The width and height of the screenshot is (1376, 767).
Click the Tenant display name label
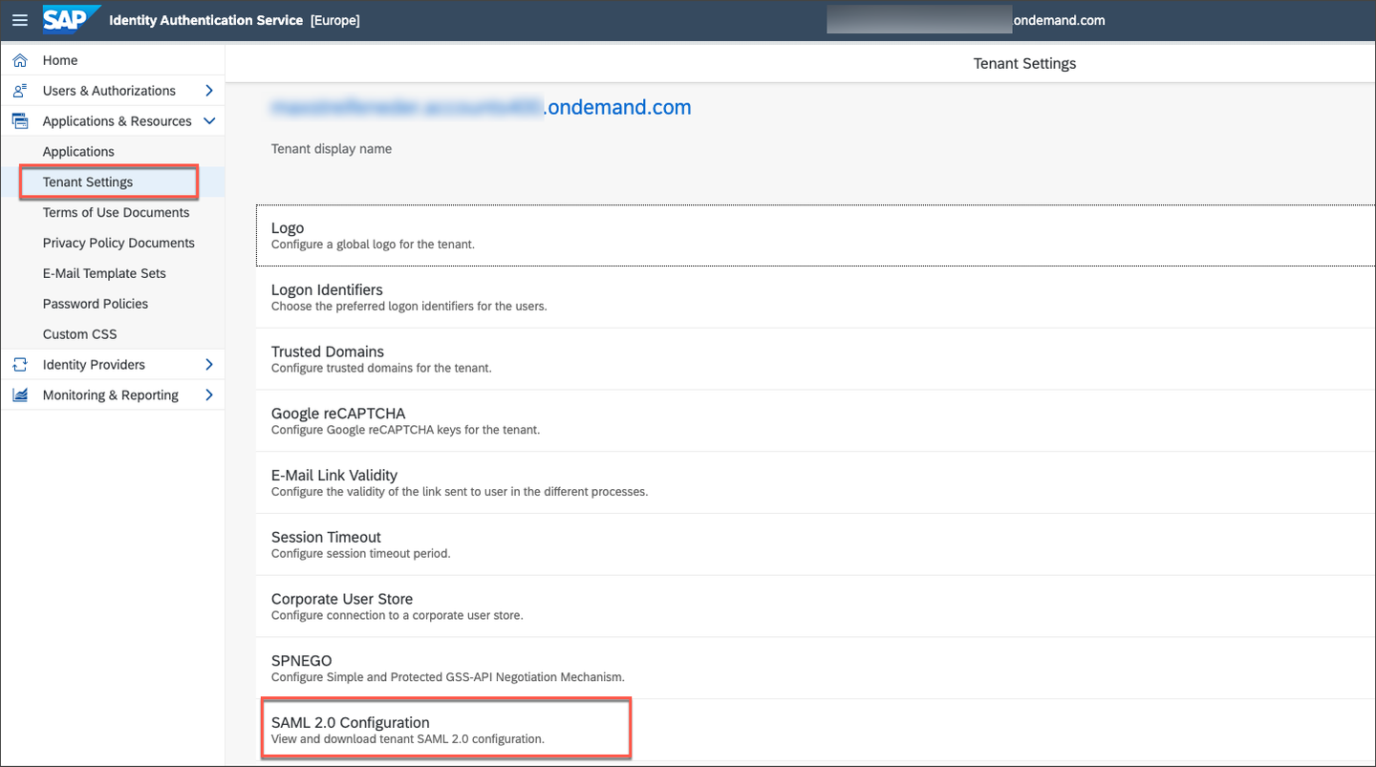(332, 149)
